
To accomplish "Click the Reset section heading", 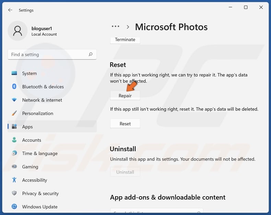I will coord(118,65).
